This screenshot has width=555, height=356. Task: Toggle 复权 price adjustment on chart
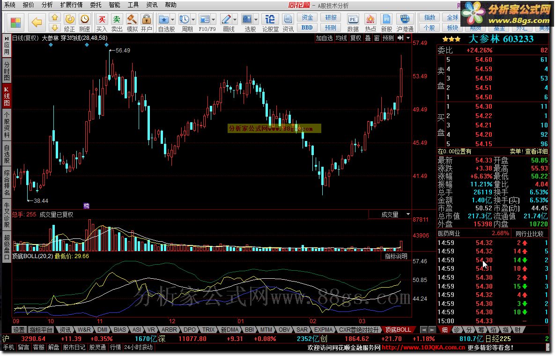pyautogui.click(x=356, y=38)
